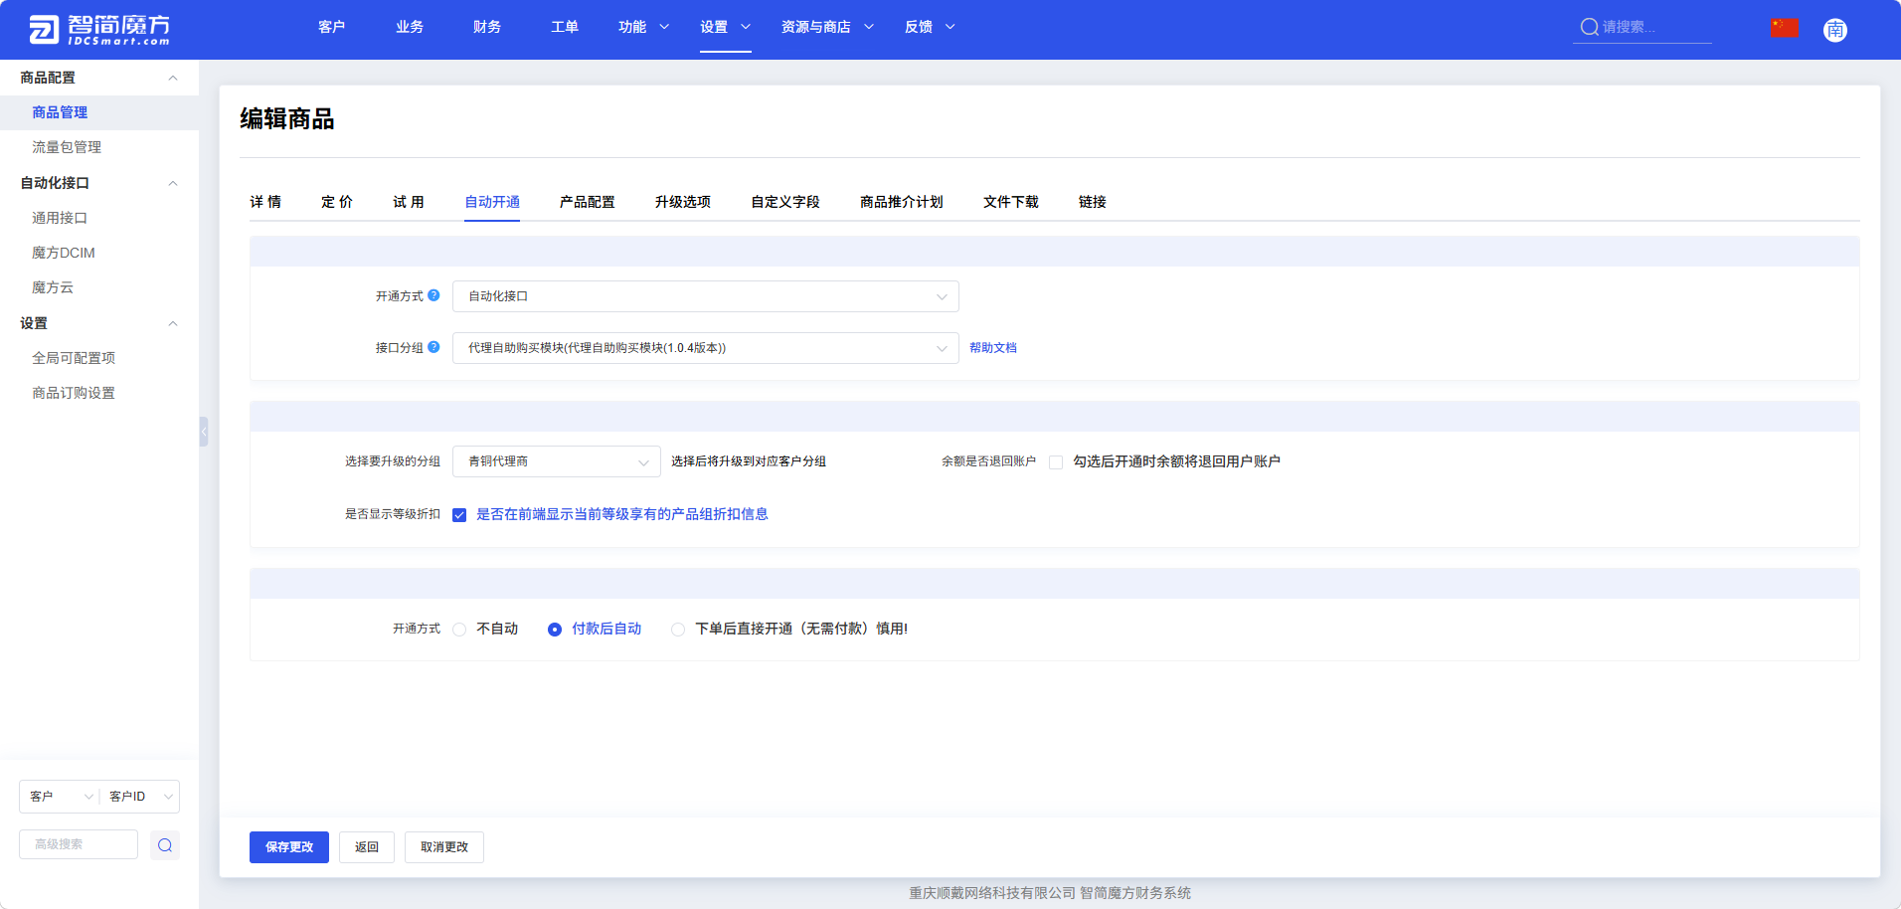Switch to the 自定义字段 tab

point(785,202)
